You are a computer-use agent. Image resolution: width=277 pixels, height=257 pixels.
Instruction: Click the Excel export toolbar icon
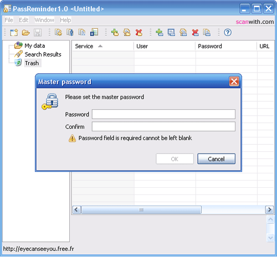94,33
